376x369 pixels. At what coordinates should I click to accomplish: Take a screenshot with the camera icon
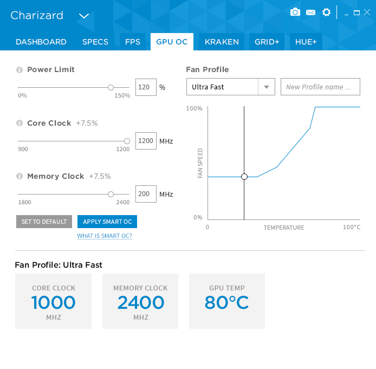pos(295,12)
